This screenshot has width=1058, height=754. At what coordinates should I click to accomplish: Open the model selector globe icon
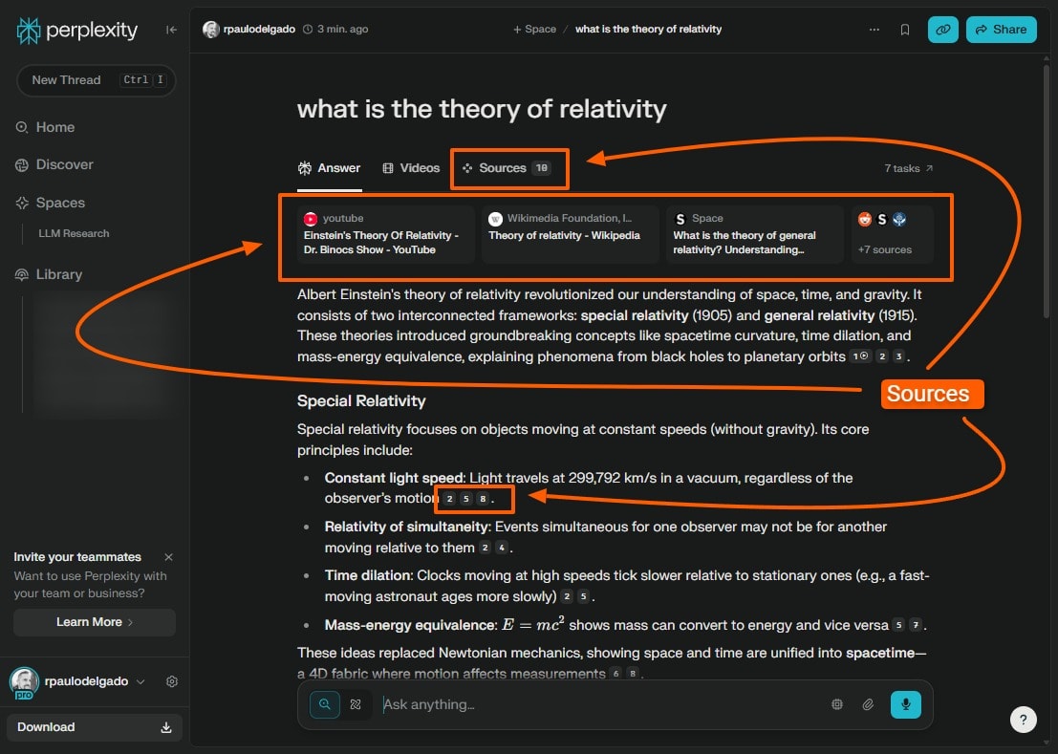(836, 704)
